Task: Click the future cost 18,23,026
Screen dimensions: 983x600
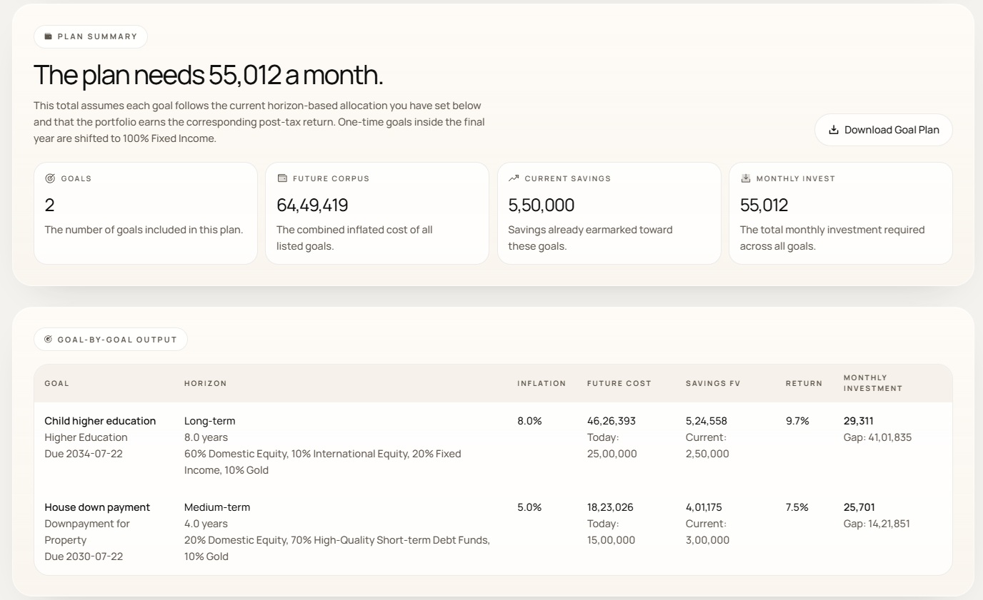Action: click(x=610, y=507)
